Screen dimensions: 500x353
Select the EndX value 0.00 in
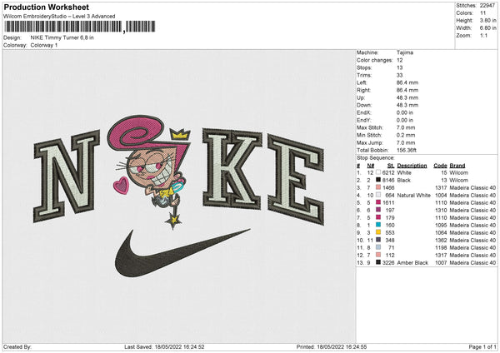(405, 112)
